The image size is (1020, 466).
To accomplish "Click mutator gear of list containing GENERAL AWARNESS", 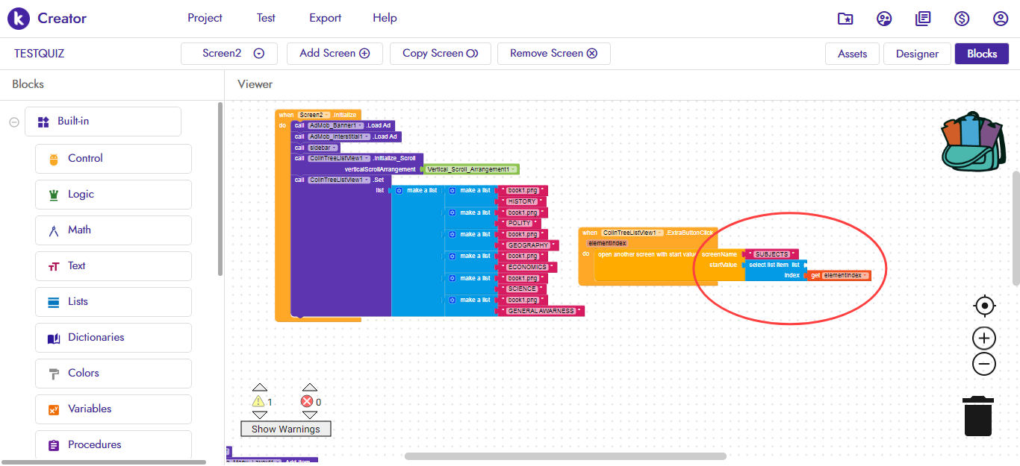I will pos(453,300).
